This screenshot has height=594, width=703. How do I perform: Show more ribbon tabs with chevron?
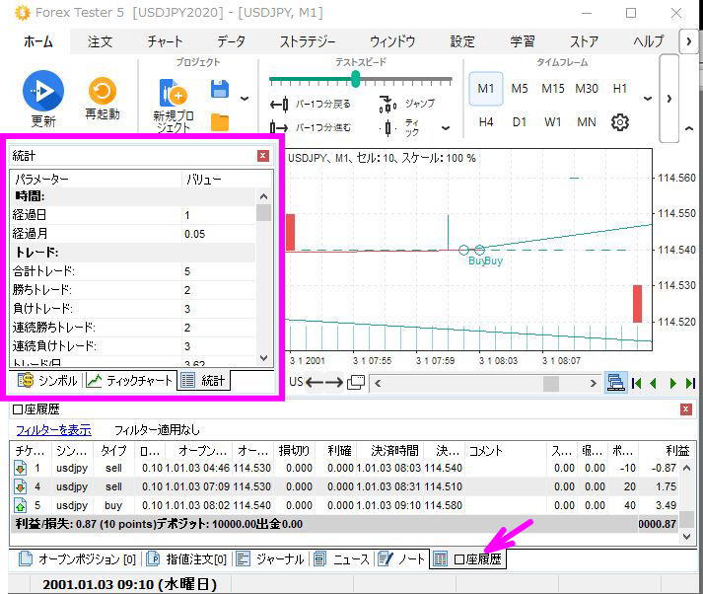coord(688,41)
